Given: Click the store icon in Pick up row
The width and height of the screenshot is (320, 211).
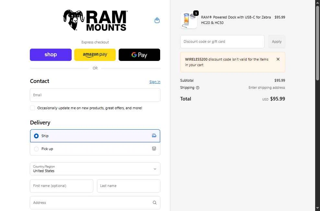Looking at the screenshot, I should (x=154, y=148).
